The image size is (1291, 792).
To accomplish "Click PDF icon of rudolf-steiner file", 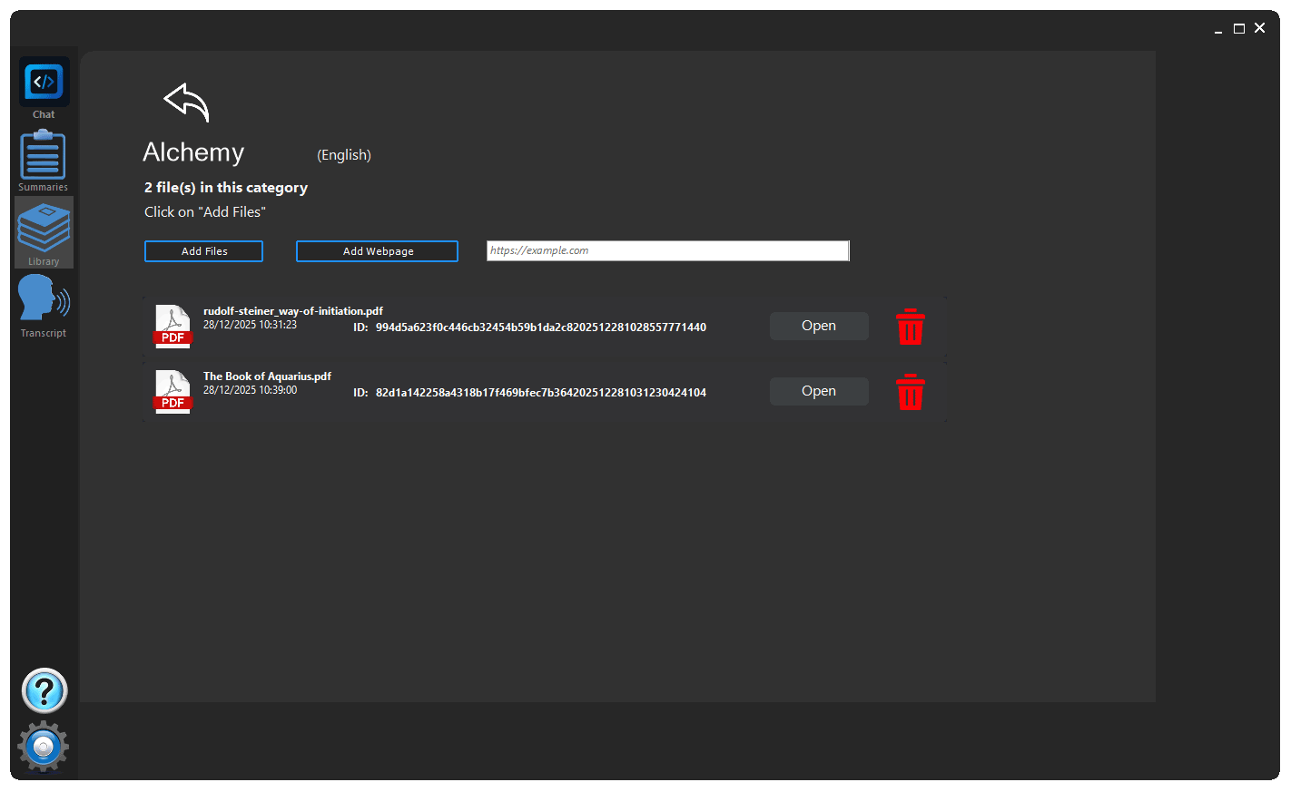I will coord(172,327).
